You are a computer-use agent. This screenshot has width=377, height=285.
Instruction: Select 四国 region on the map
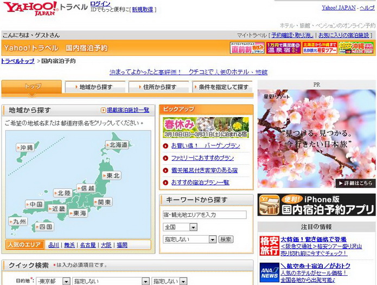(44, 226)
